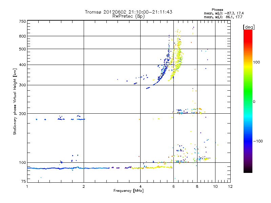The height and width of the screenshot is (203, 271).
Task: Click the colorbar "100" tick label
Action: pos(256,62)
